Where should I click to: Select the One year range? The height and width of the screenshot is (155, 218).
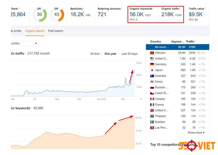click(x=110, y=54)
